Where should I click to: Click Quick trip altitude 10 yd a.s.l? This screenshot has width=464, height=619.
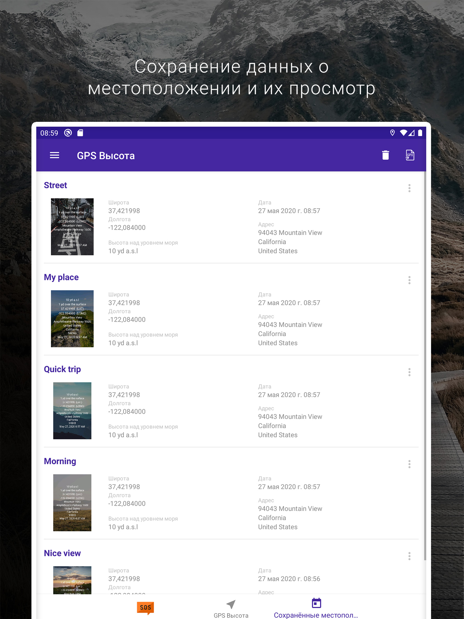pyautogui.click(x=123, y=435)
